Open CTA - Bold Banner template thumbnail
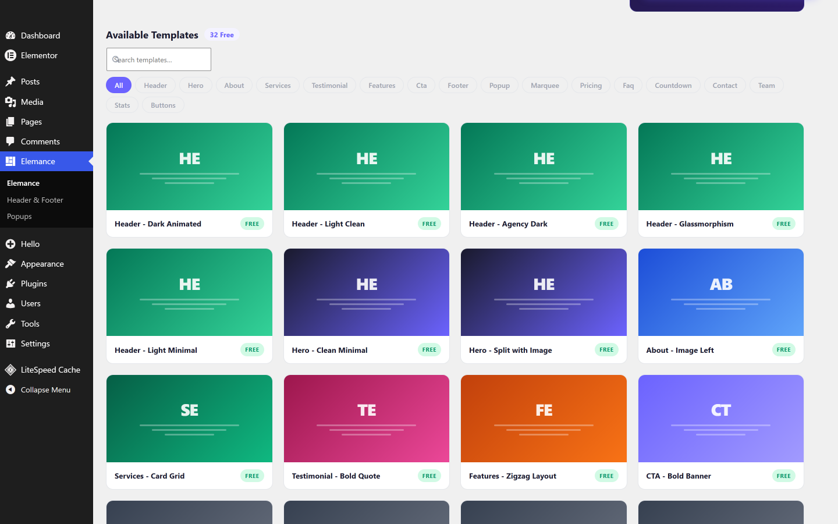 [721, 419]
